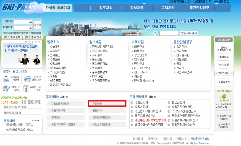Click 민원사무검색 button
Image resolution: width=241 pixels, height=146 pixels.
pyautogui.click(x=189, y=33)
